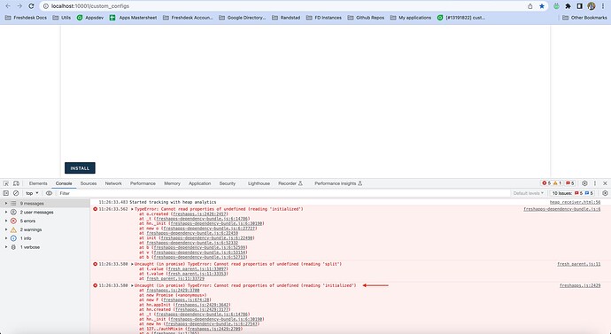Go back with the browser back arrow

8,6
